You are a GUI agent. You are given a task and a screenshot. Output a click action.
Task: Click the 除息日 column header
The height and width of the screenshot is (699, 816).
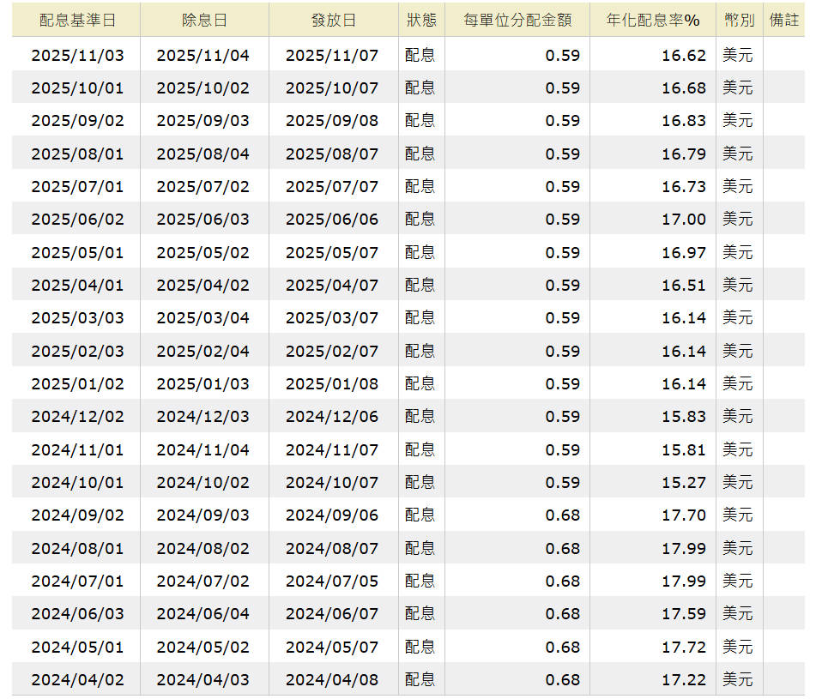(x=203, y=21)
